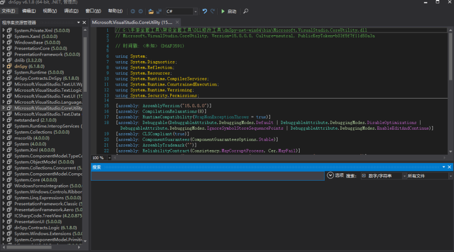The image size is (454, 252).
Task: Expand the System.Private.Xml (5.0.0.0) node
Action: [3, 30]
